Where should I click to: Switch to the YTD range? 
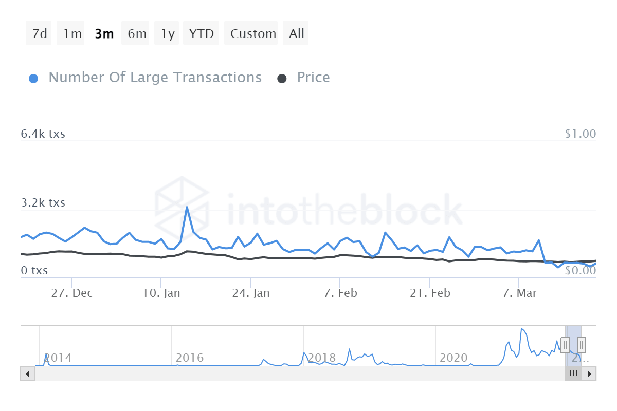[201, 33]
